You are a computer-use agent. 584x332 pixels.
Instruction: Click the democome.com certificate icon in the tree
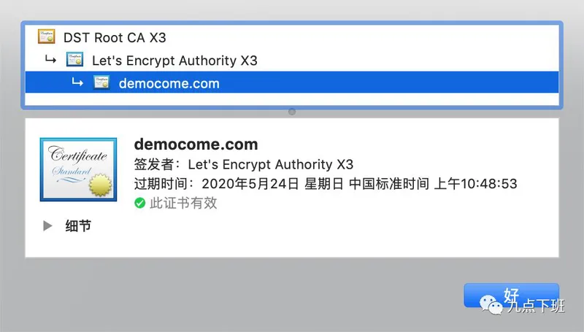101,82
